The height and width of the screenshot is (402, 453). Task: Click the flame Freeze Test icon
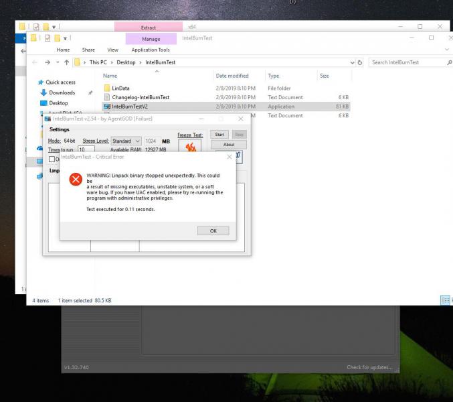tap(189, 147)
